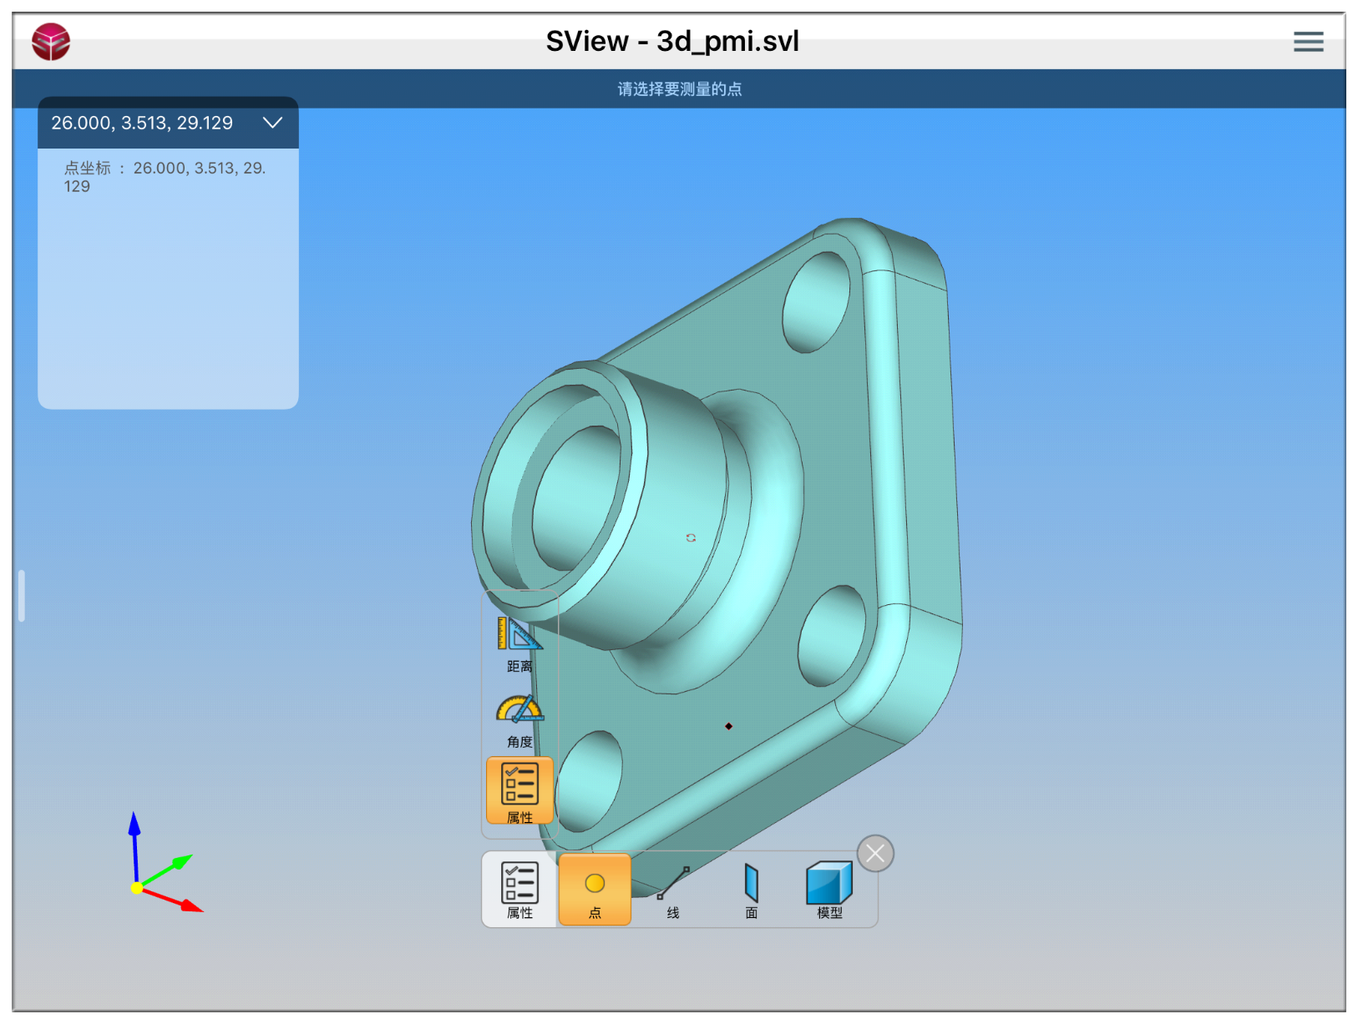Image resolution: width=1358 pixels, height=1024 pixels.
Task: Select the 角度 angle measurement tool
Action: click(519, 719)
